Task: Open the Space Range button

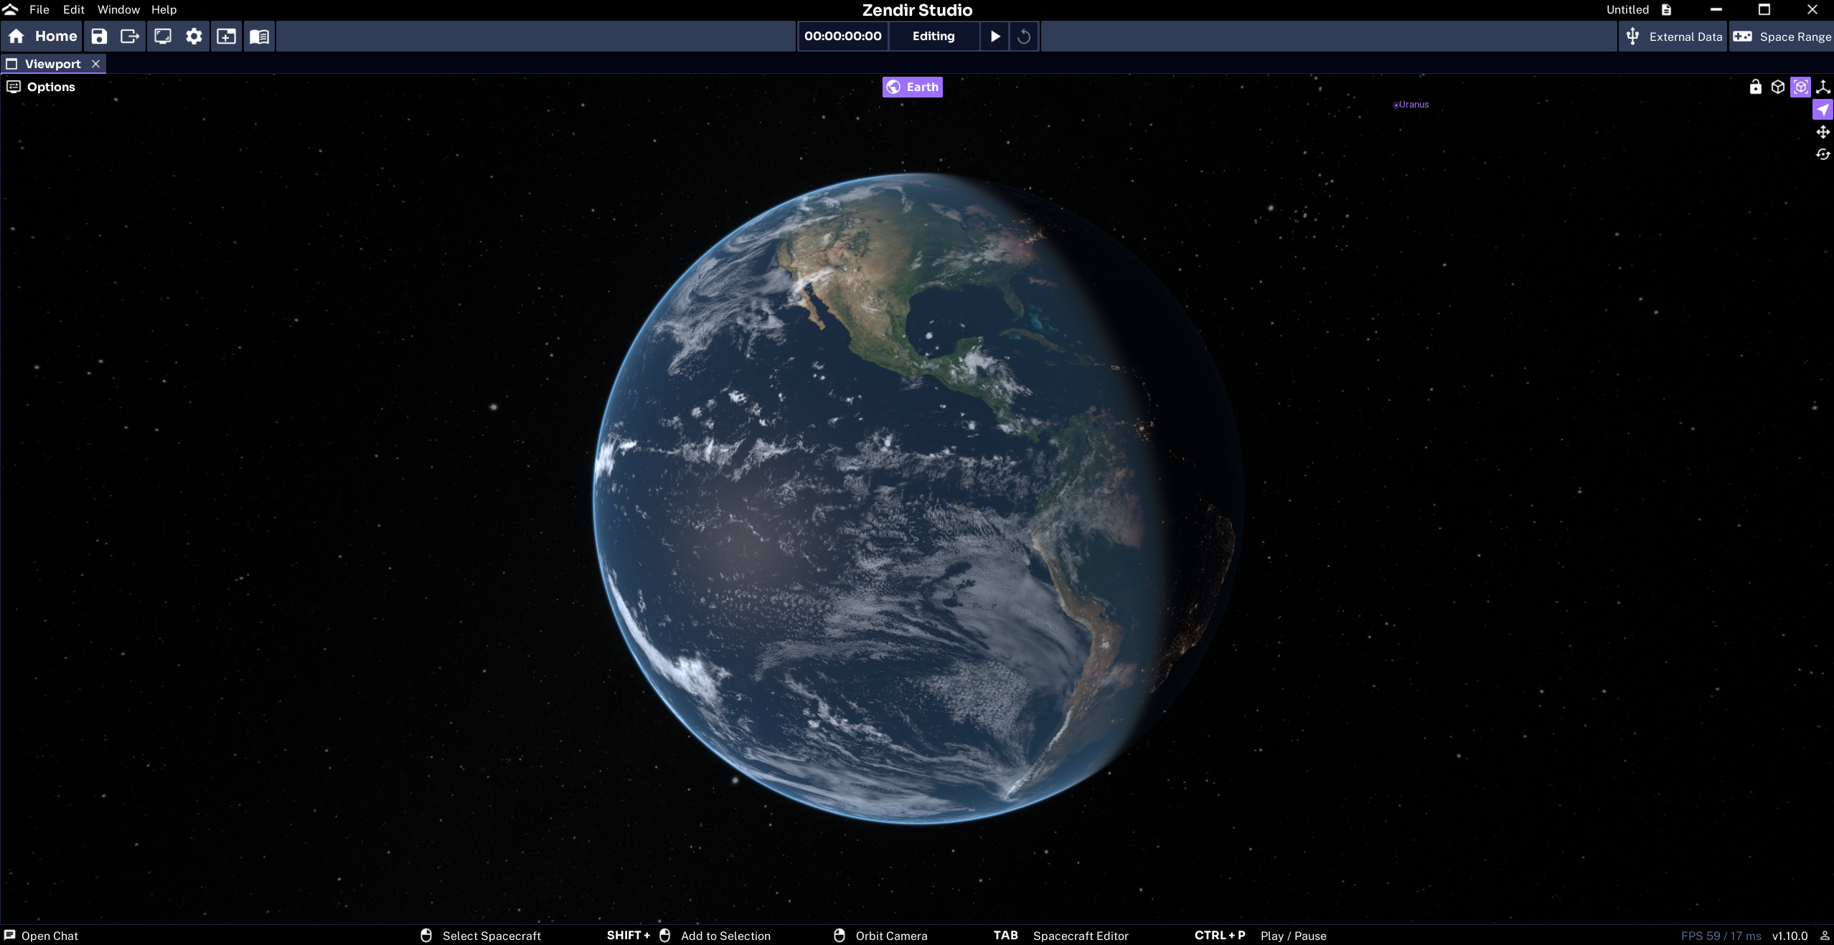Action: tap(1782, 36)
